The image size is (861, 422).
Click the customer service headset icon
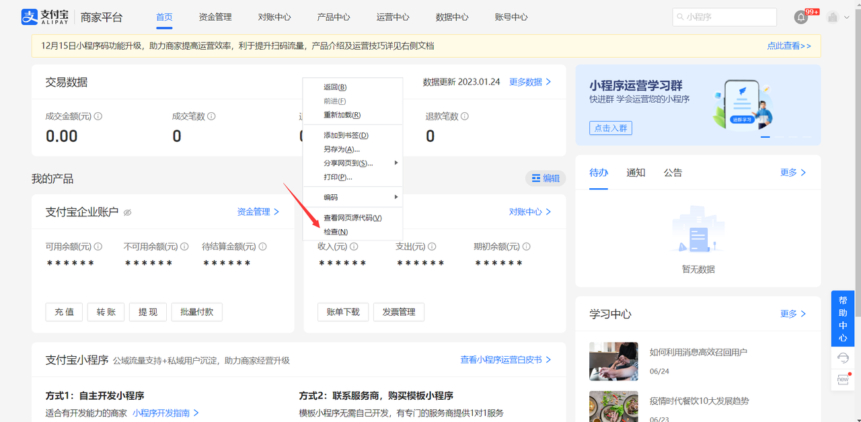(843, 358)
